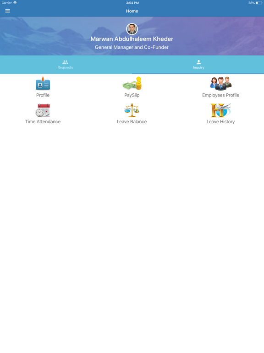The image size is (264, 353).
Task: Click the Leave Balance label
Action: click(132, 121)
